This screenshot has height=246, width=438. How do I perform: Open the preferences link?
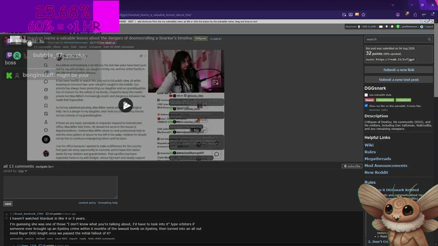click(410, 27)
